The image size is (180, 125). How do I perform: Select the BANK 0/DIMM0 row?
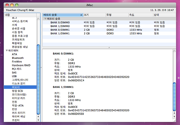[x=109, y=22]
